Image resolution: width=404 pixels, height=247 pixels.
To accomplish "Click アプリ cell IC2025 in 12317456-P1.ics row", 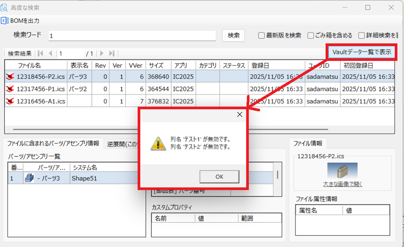I will coord(183,89).
